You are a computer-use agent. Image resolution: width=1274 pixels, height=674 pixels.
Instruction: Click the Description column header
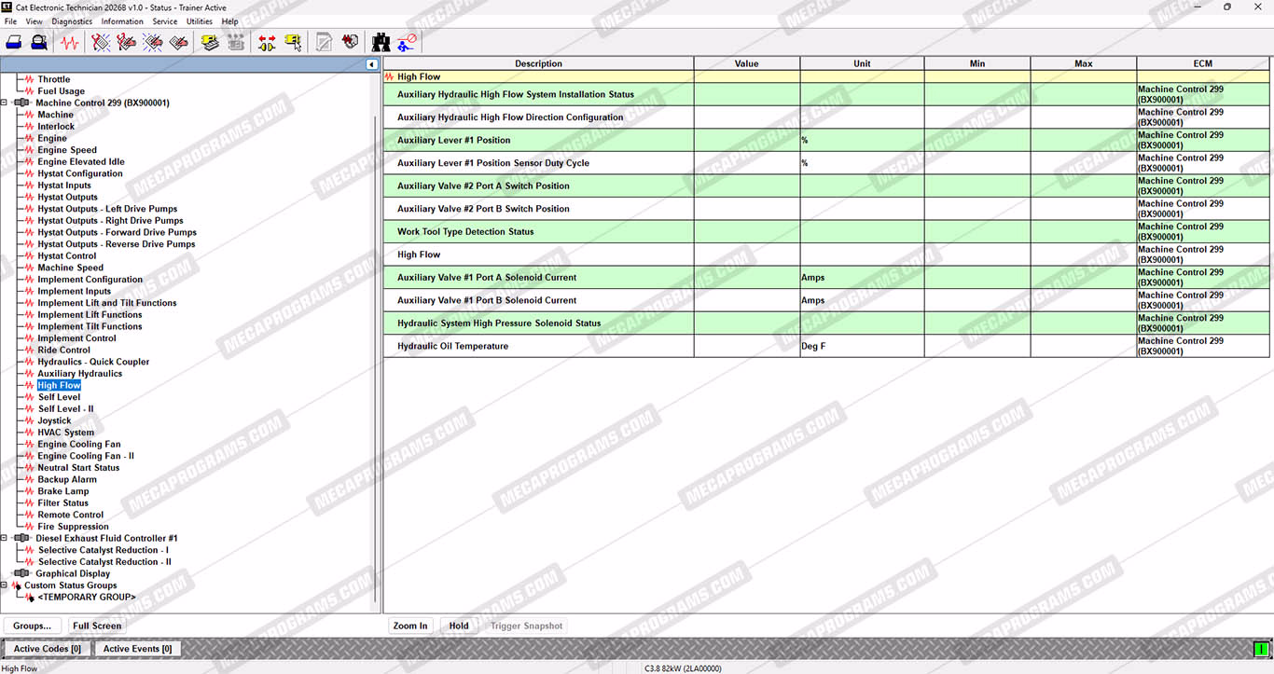(539, 64)
